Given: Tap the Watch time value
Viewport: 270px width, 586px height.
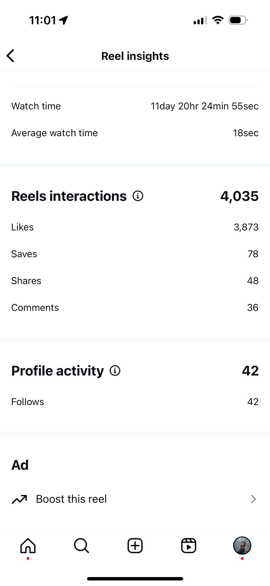Looking at the screenshot, I should [205, 106].
